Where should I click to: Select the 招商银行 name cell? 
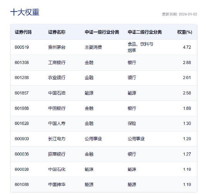(x=57, y=154)
